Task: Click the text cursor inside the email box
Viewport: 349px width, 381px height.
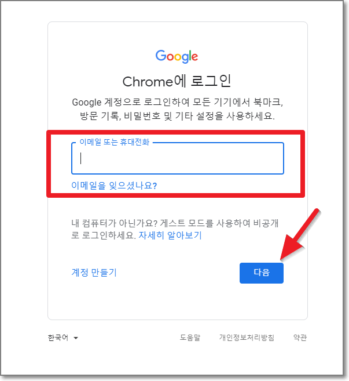Action: pos(81,158)
